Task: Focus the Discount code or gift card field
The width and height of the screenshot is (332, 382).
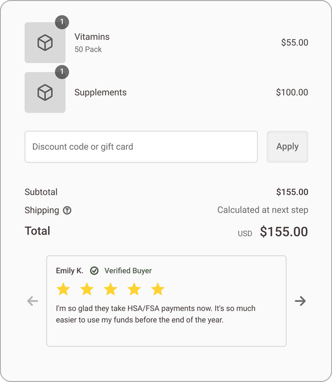Action: point(141,147)
